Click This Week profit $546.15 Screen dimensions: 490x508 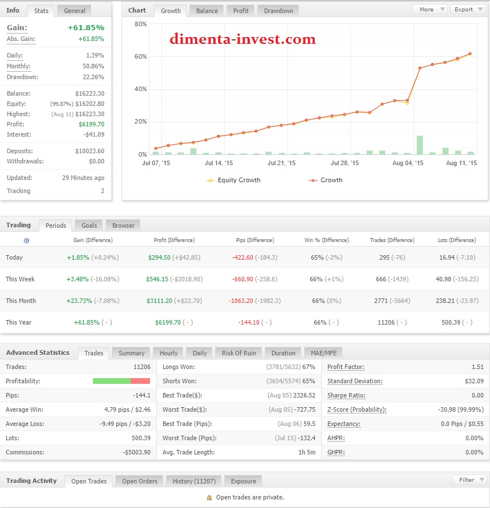(157, 279)
